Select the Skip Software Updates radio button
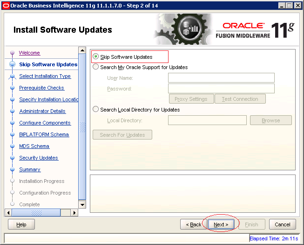 click(95, 56)
